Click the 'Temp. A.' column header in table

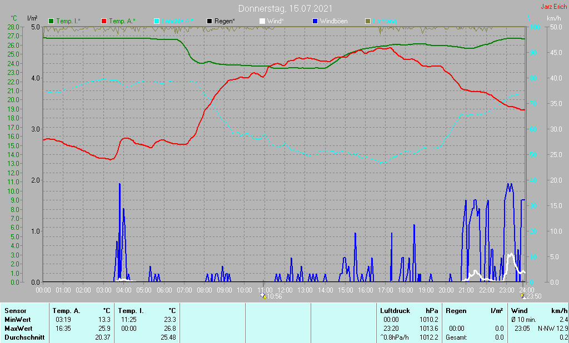click(x=67, y=311)
